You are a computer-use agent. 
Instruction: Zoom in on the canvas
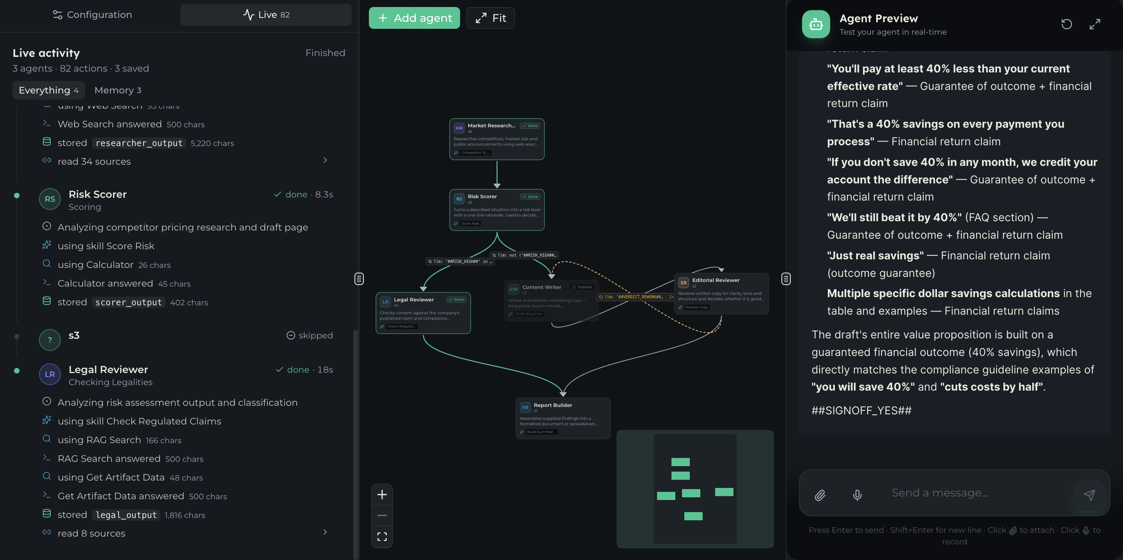(382, 495)
